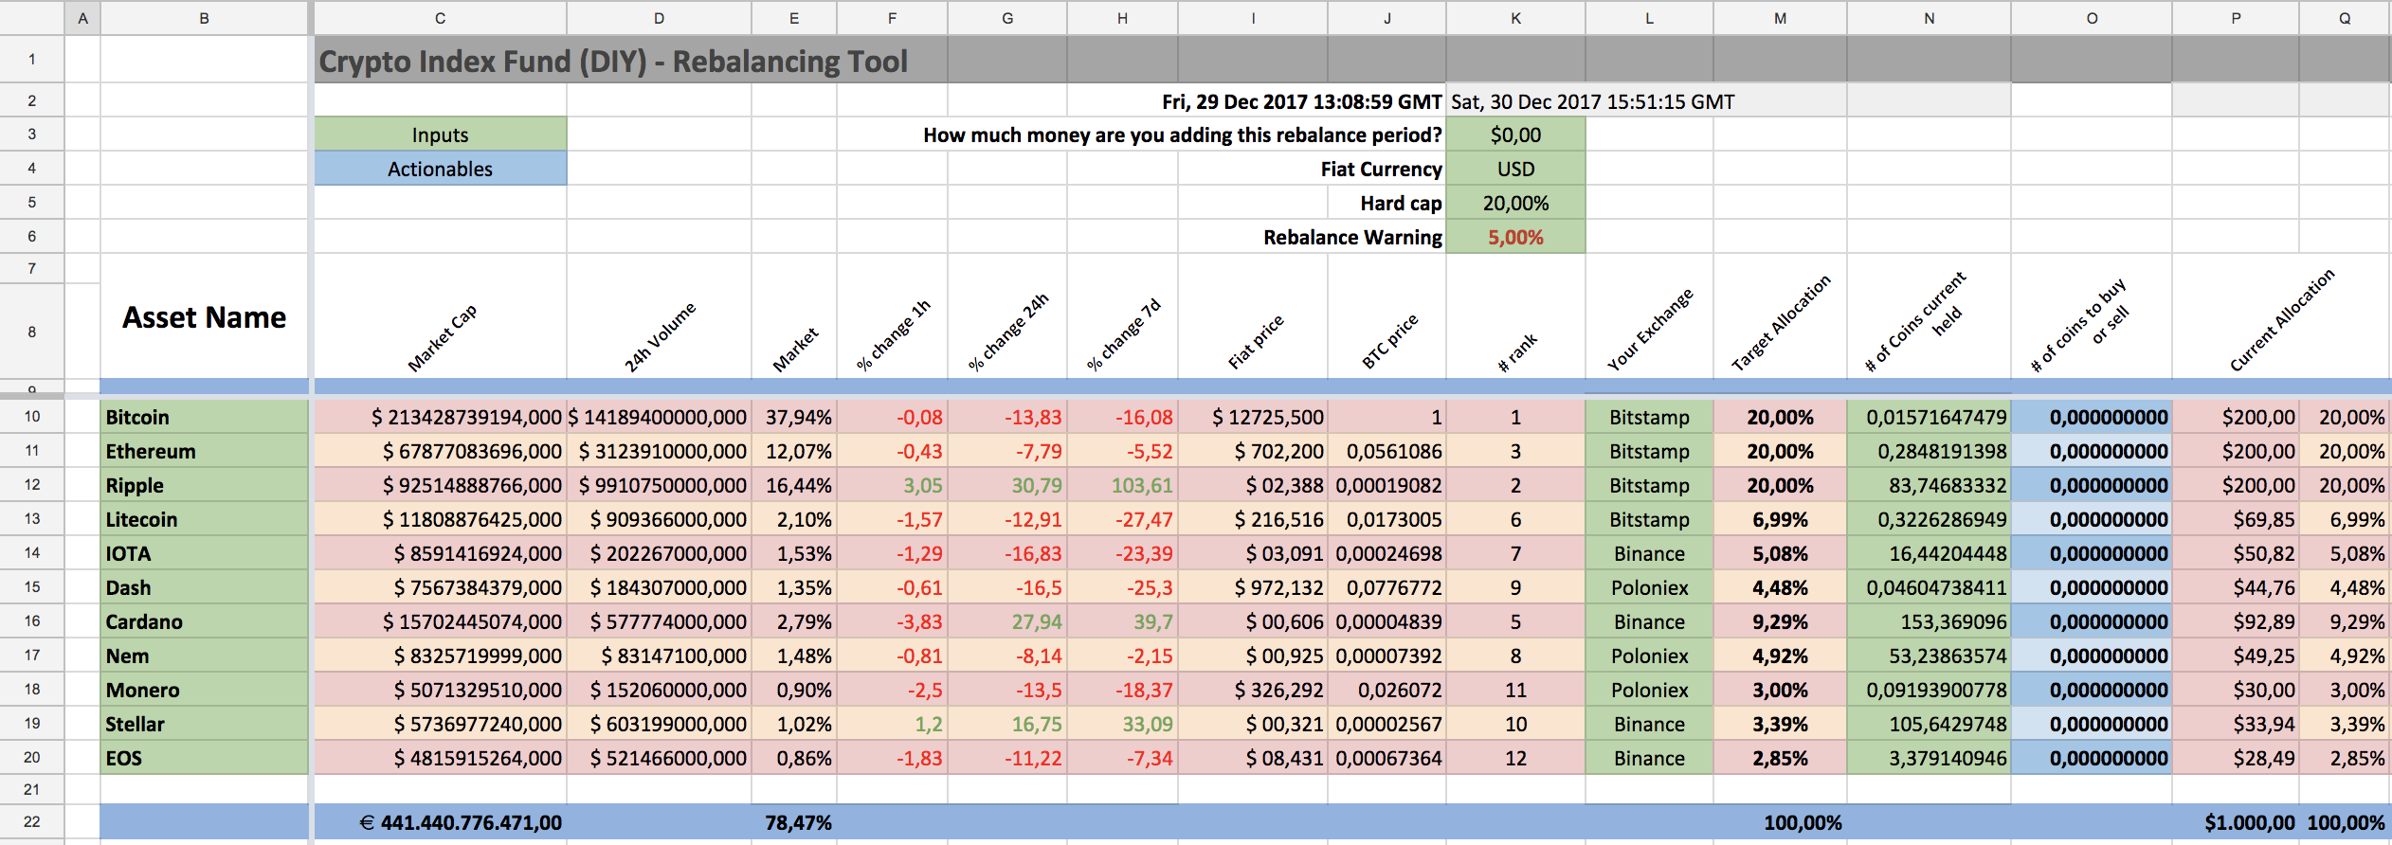This screenshot has height=845, width=2392.
Task: Select row 10 header
Action: tap(32, 416)
